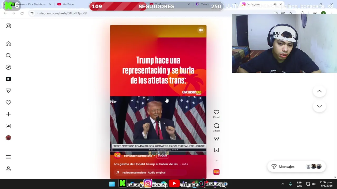Like the reel with heart icon
The width and height of the screenshot is (337, 189).
coord(216,112)
